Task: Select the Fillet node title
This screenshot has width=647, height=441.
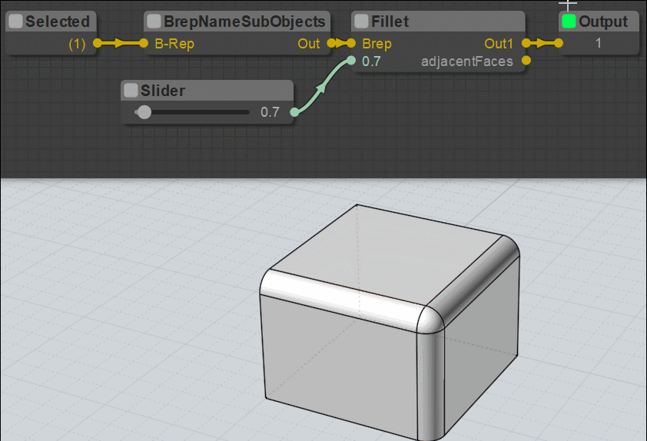Action: (x=390, y=22)
